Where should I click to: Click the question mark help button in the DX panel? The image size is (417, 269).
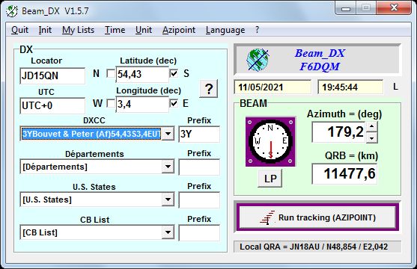point(208,89)
